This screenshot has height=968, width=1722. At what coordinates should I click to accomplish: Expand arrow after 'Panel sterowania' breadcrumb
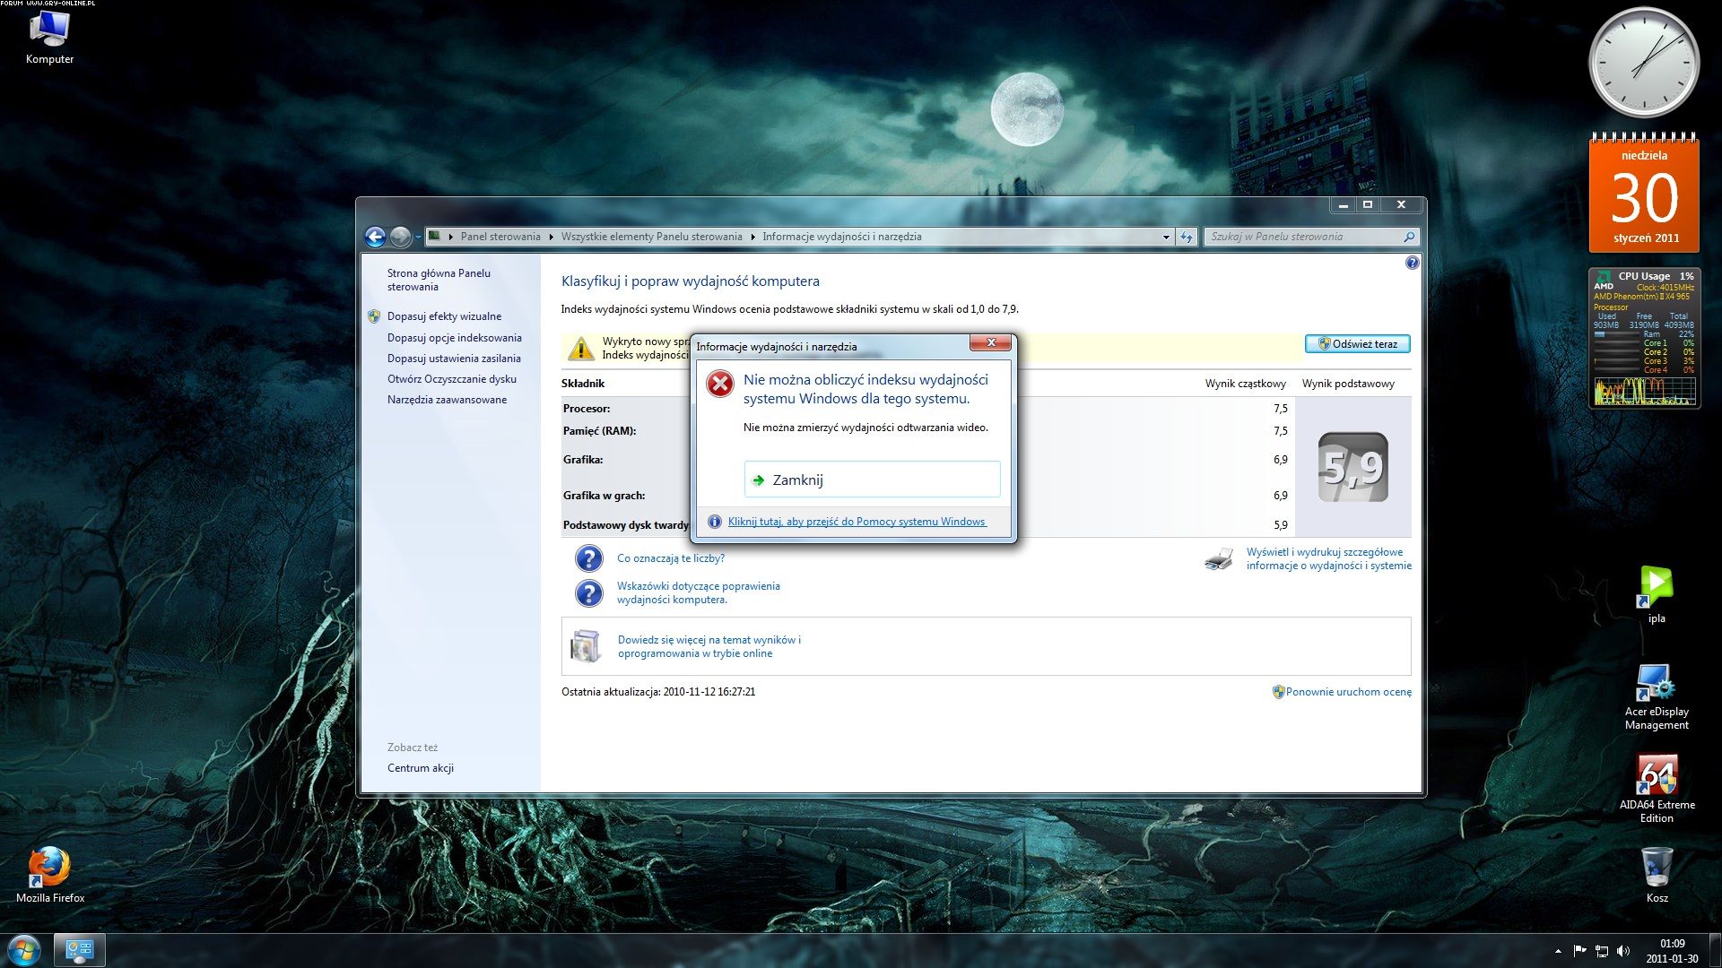pyautogui.click(x=551, y=237)
